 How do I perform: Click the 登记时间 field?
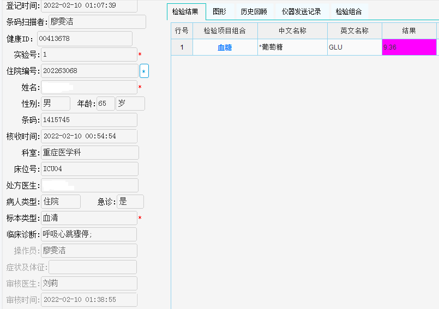coord(89,5)
